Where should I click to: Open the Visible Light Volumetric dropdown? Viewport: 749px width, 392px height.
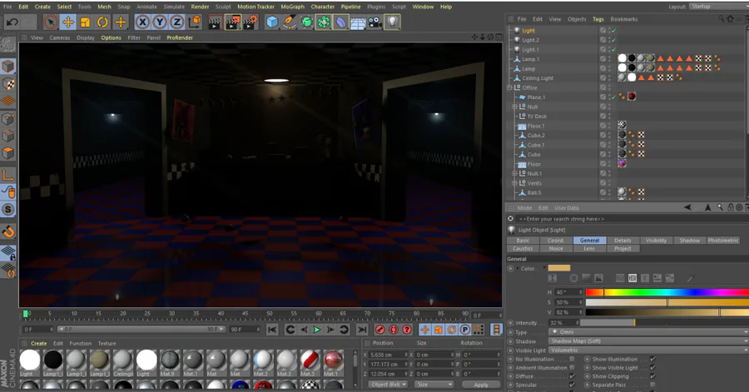(648, 350)
